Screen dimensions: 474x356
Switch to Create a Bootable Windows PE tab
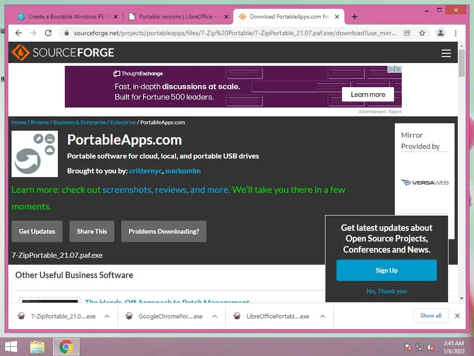point(68,17)
